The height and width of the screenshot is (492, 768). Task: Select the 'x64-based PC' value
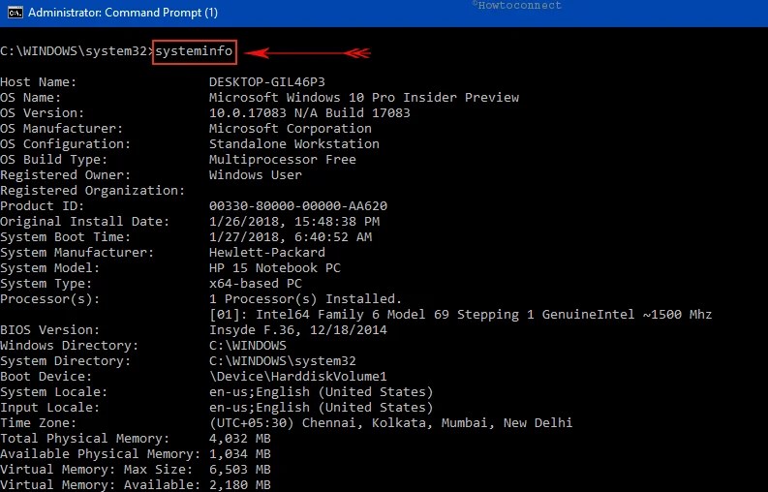click(x=256, y=284)
